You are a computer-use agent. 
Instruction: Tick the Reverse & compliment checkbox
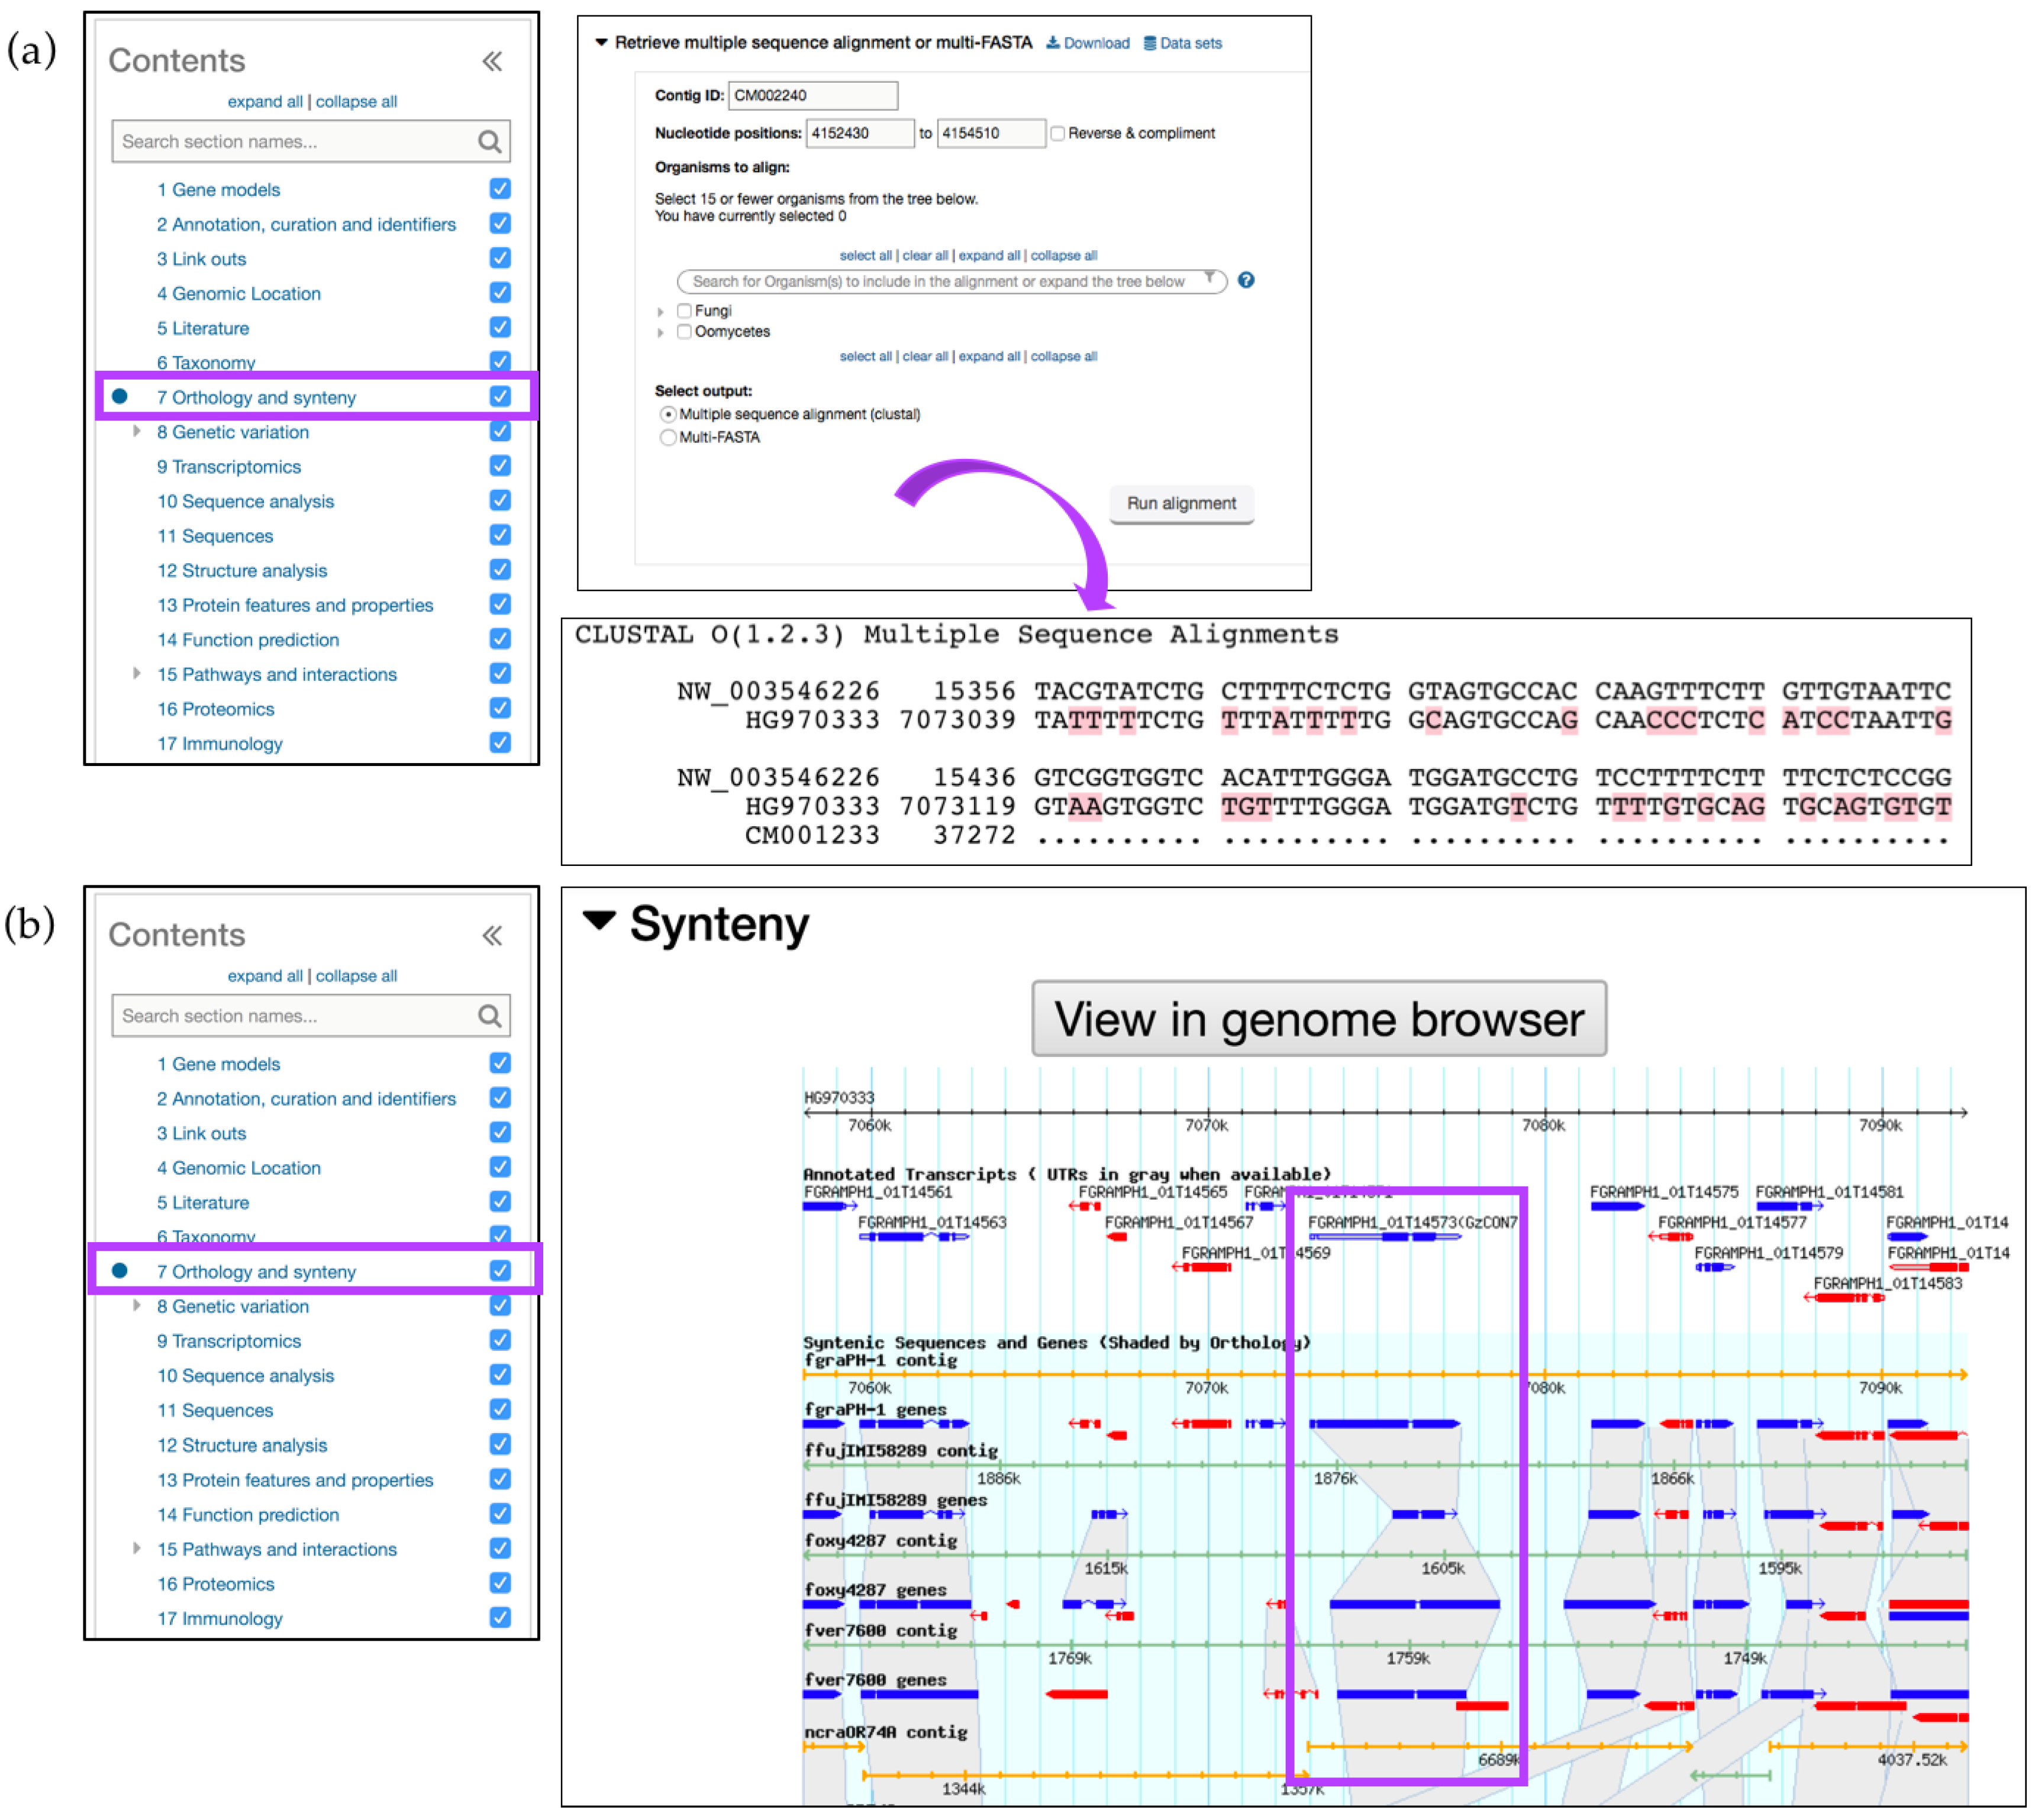(x=1057, y=134)
